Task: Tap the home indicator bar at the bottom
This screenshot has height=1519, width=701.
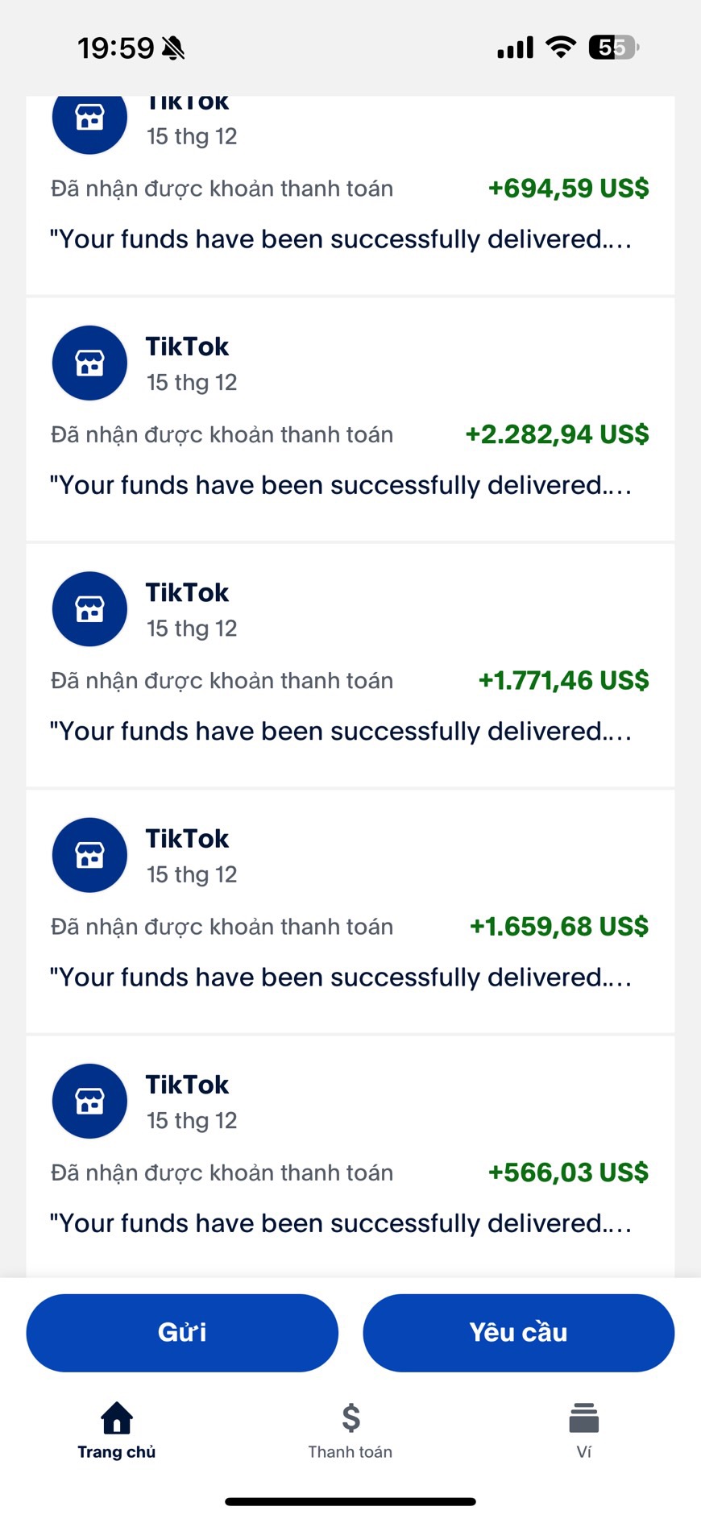Action: point(350,1502)
